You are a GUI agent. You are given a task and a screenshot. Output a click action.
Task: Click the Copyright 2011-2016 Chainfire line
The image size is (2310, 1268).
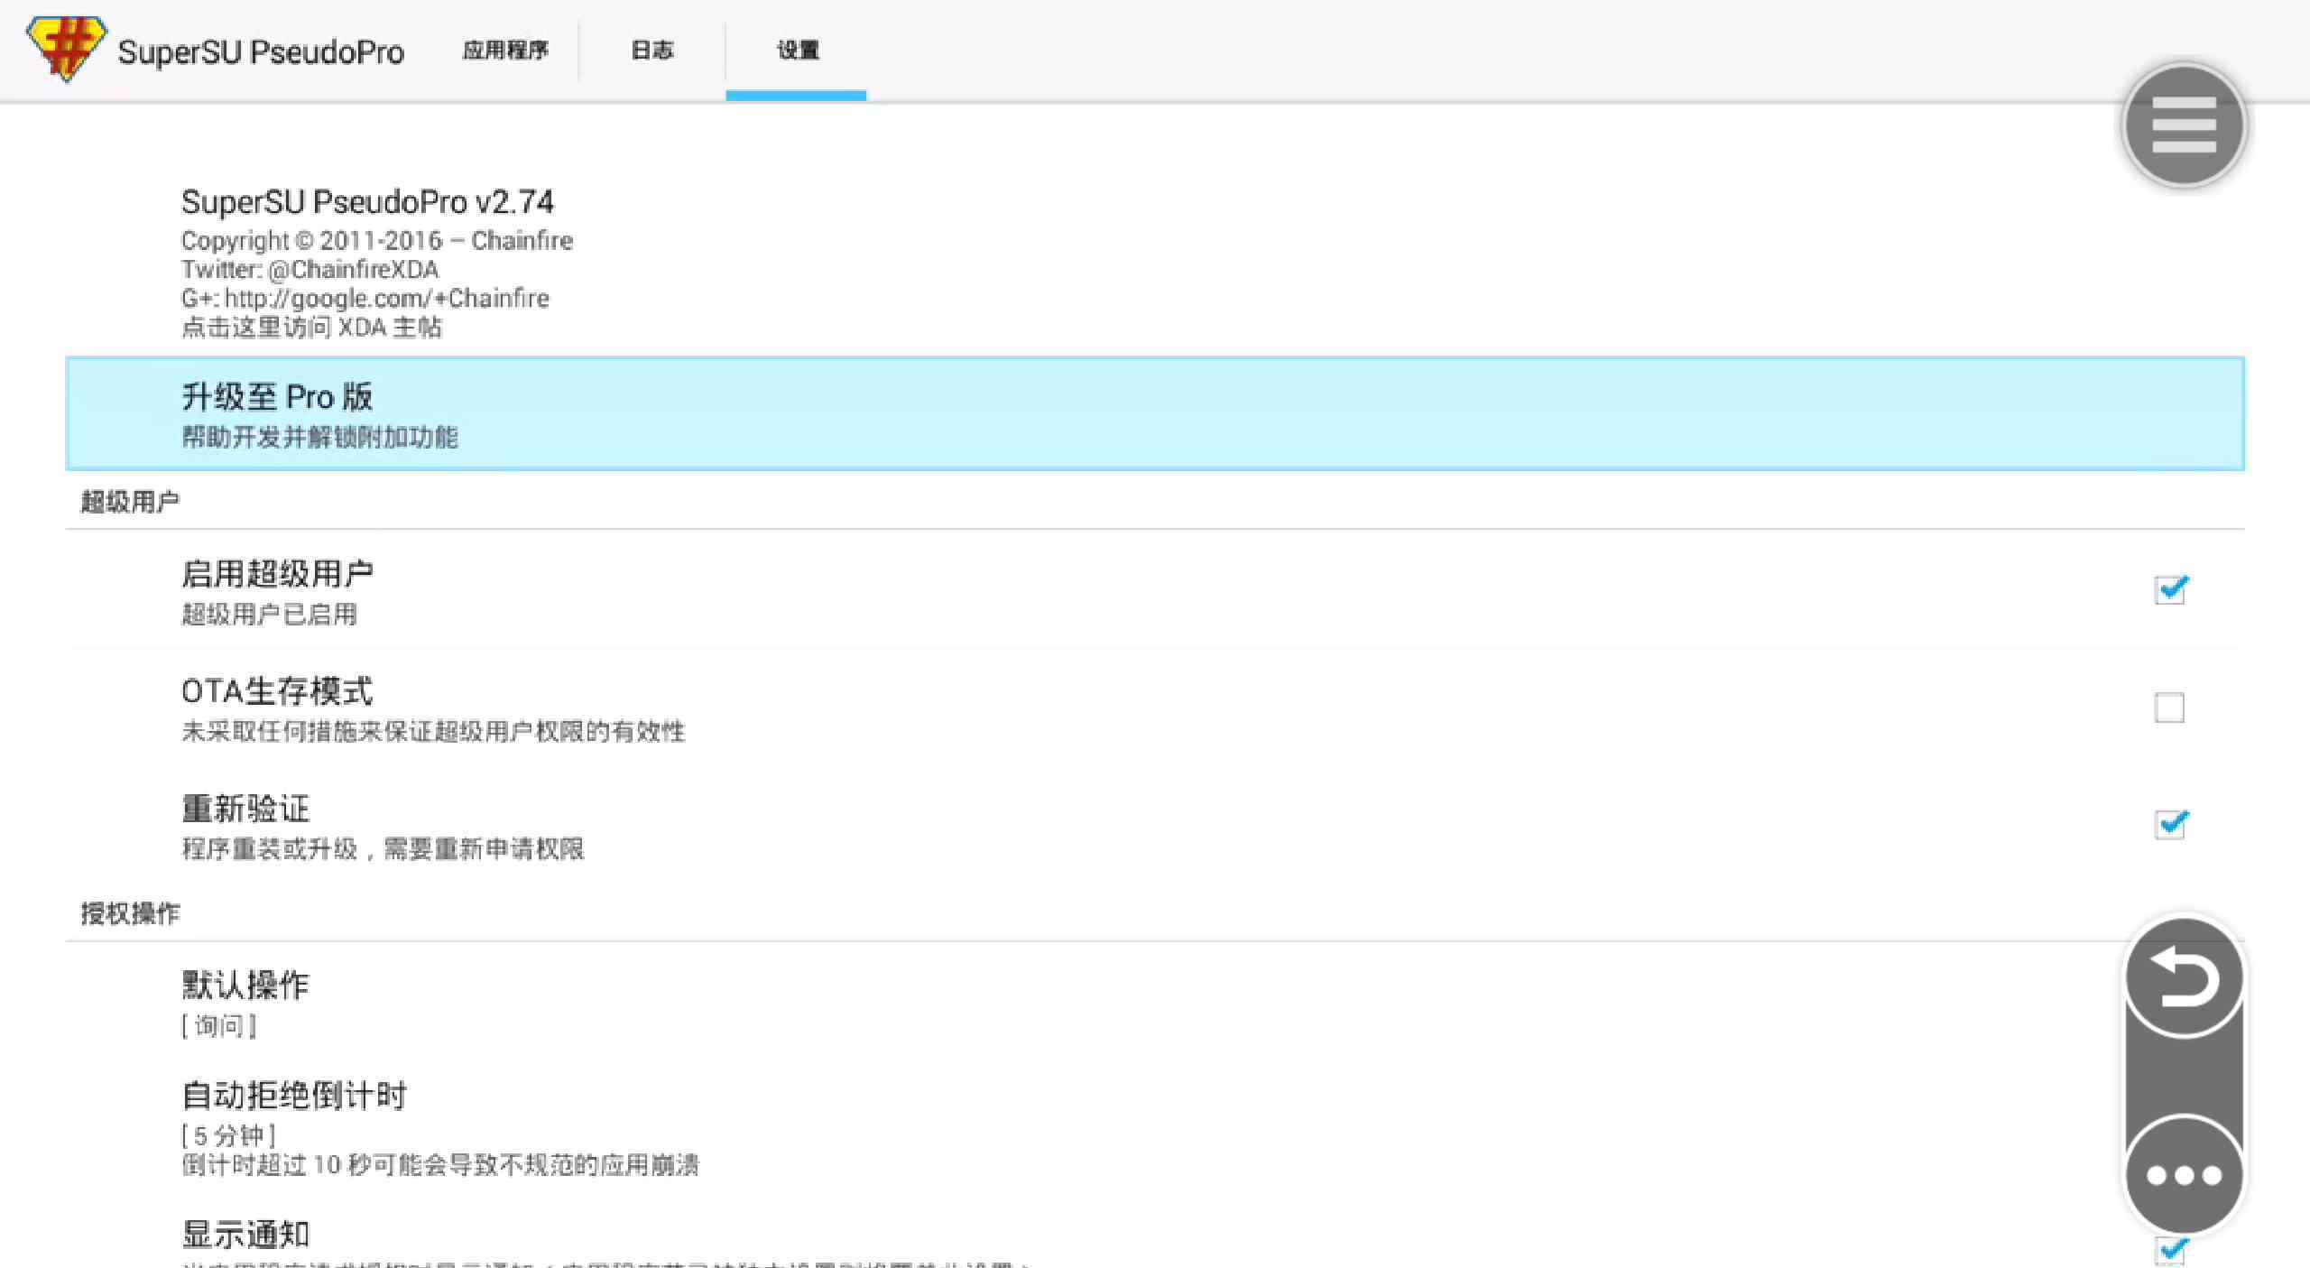click(x=376, y=241)
